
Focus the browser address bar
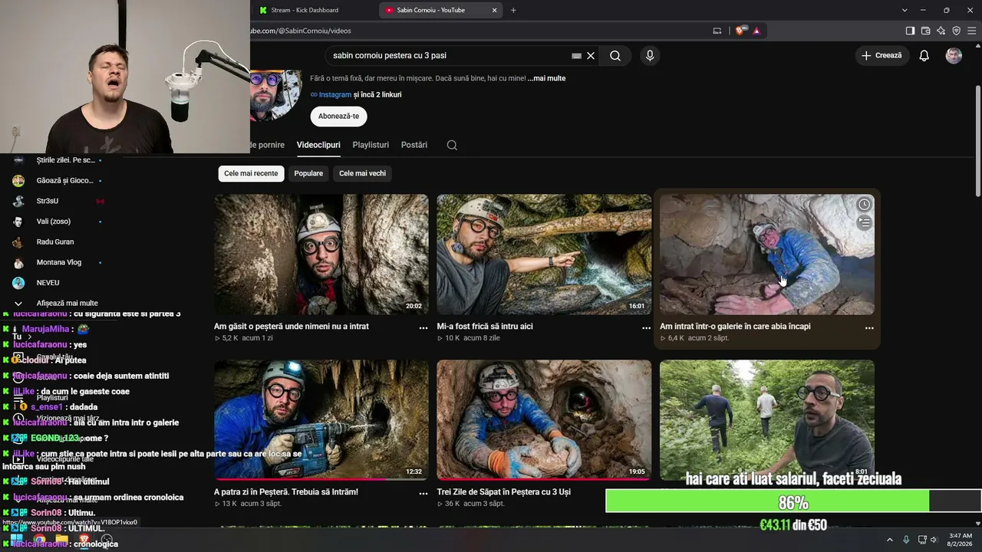click(x=476, y=31)
